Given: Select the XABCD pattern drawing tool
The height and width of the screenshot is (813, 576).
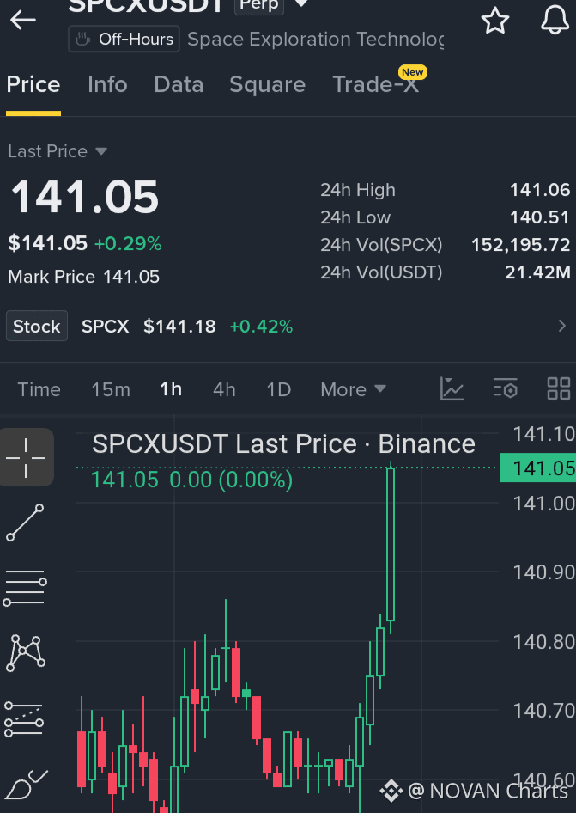Looking at the screenshot, I should [26, 653].
